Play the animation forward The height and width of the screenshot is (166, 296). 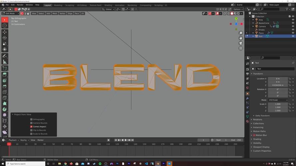126,140
